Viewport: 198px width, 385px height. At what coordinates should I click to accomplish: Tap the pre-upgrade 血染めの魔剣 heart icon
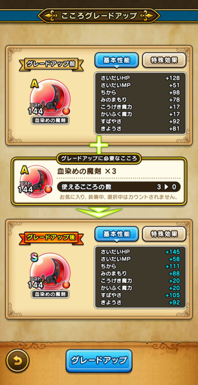click(x=50, y=99)
